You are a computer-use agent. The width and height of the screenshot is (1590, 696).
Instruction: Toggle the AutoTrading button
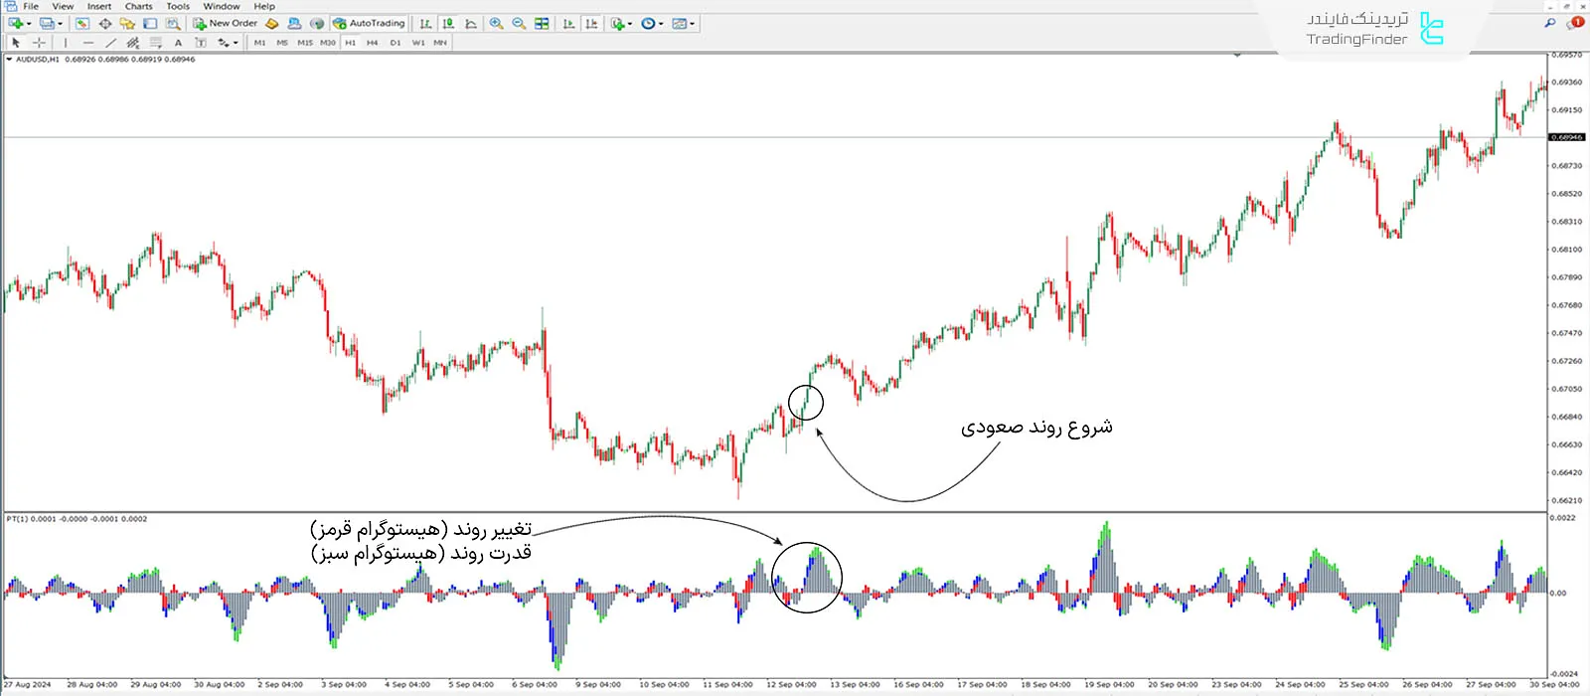[370, 23]
